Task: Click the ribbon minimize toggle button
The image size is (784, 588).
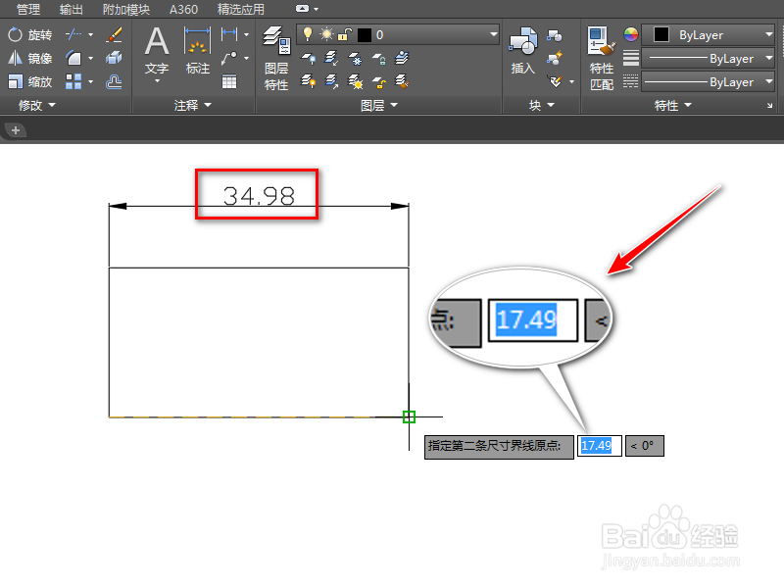Action: point(302,9)
